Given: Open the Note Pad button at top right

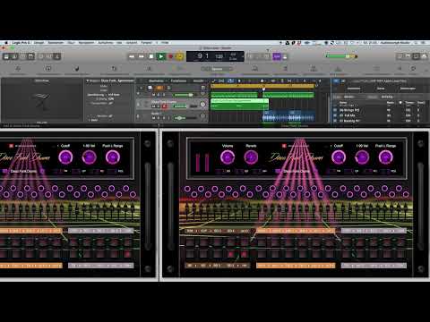Looking at the screenshot, I should point(408,56).
